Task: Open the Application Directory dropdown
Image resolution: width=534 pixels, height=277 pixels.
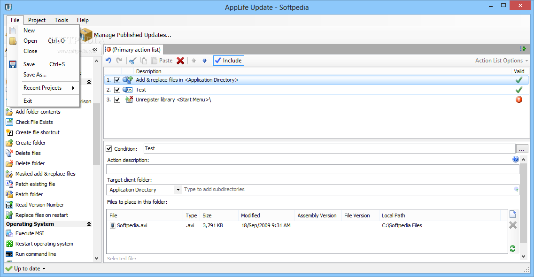Action: tap(178, 190)
